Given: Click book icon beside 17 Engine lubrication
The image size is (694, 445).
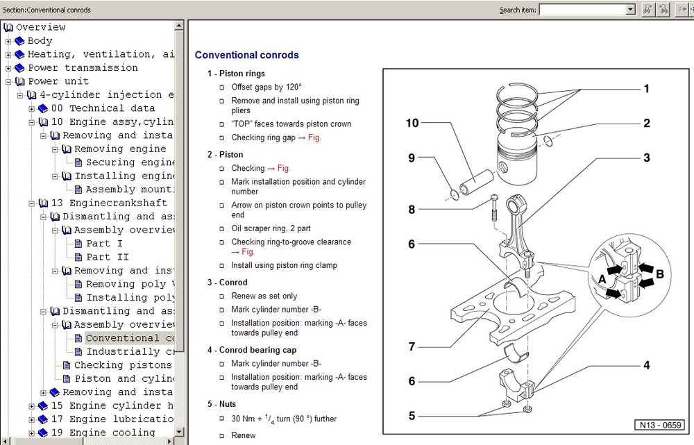Looking at the screenshot, I should (x=43, y=419).
